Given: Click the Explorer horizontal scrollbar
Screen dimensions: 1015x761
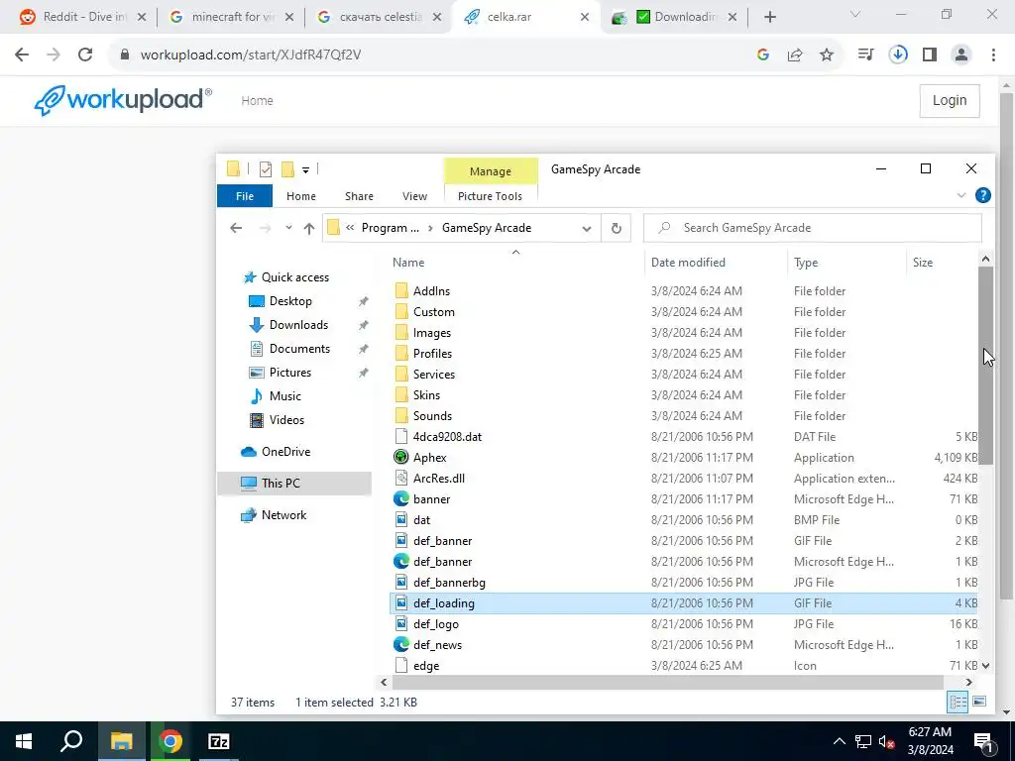Looking at the screenshot, I should pos(667,682).
